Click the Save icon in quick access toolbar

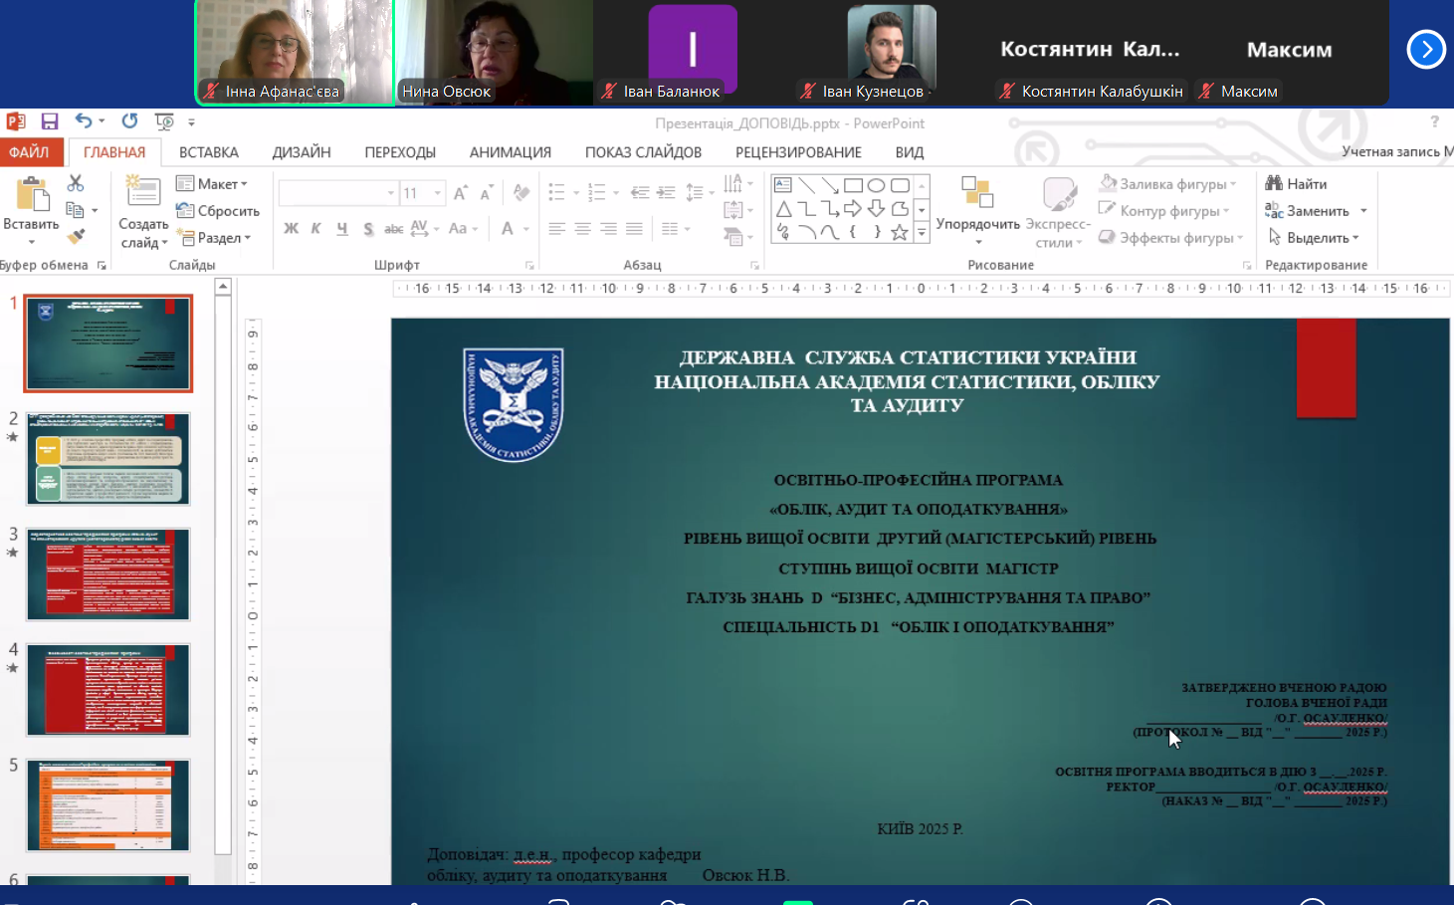pos(50,121)
